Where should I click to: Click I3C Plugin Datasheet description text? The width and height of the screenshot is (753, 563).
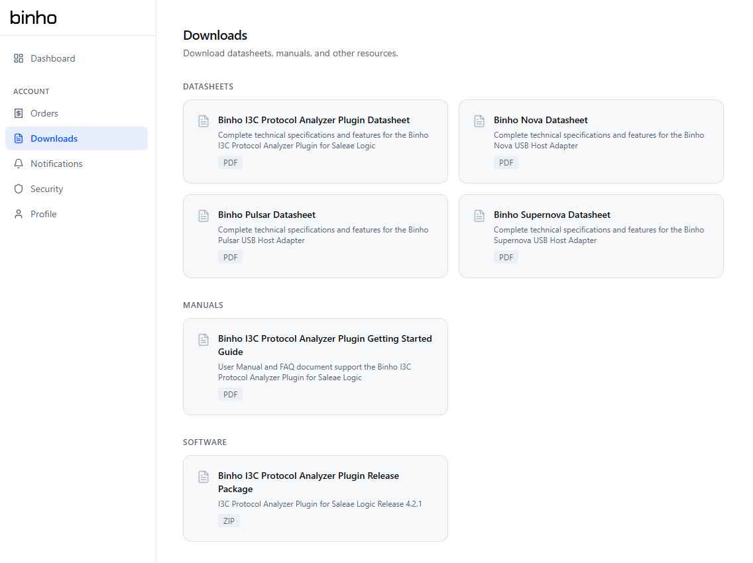[x=323, y=140]
